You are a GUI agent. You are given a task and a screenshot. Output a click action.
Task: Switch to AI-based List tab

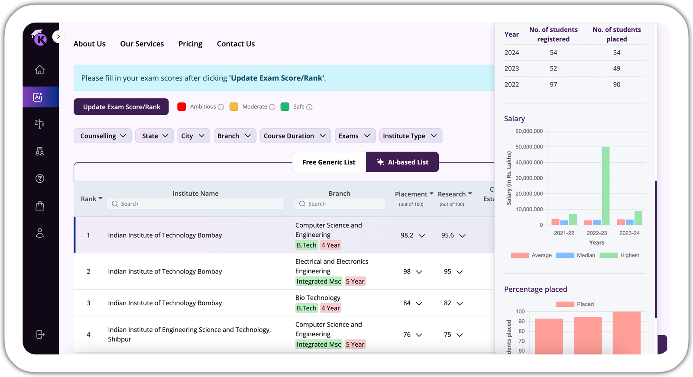coord(402,162)
